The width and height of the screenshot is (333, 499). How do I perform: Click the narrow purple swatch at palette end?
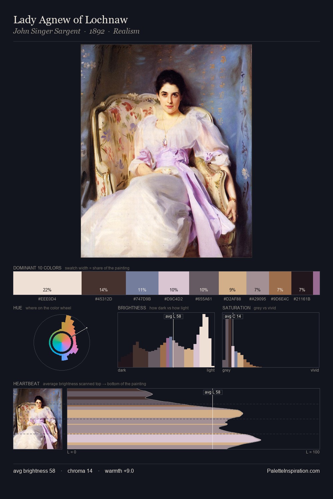coord(316,283)
